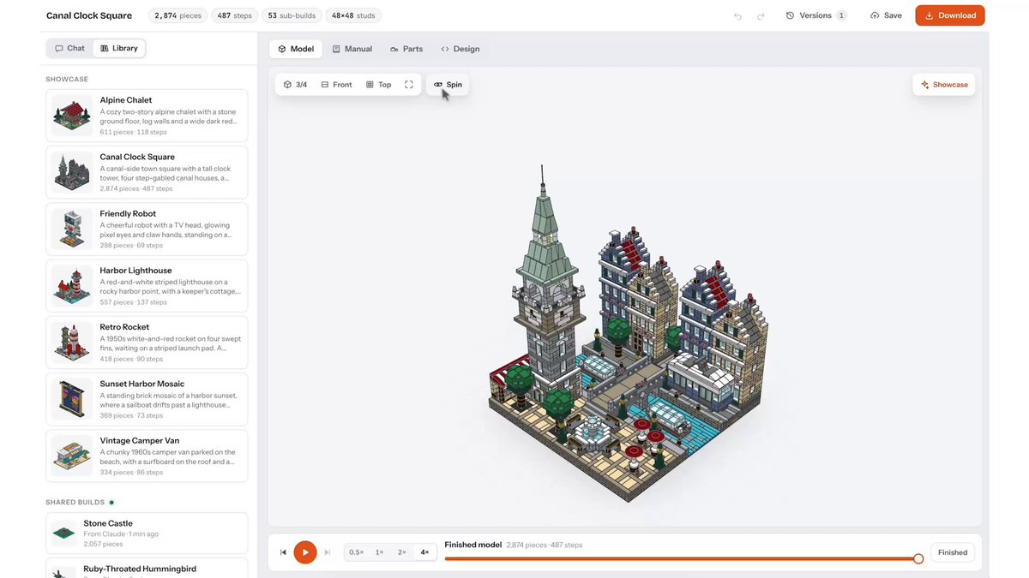
Task: Click the Finished button
Action: coord(953,552)
